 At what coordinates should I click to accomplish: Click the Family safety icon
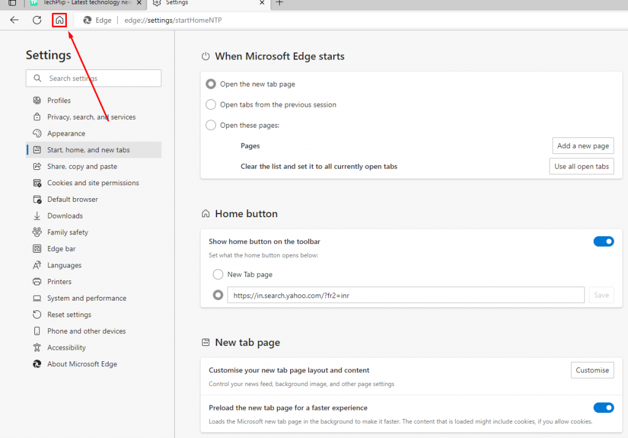click(x=37, y=232)
